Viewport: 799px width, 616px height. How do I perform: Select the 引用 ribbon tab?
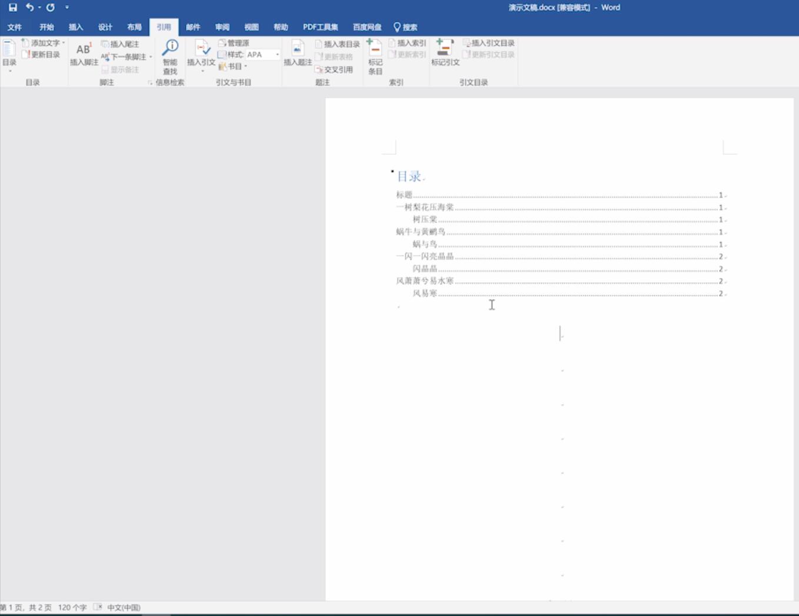click(x=164, y=27)
